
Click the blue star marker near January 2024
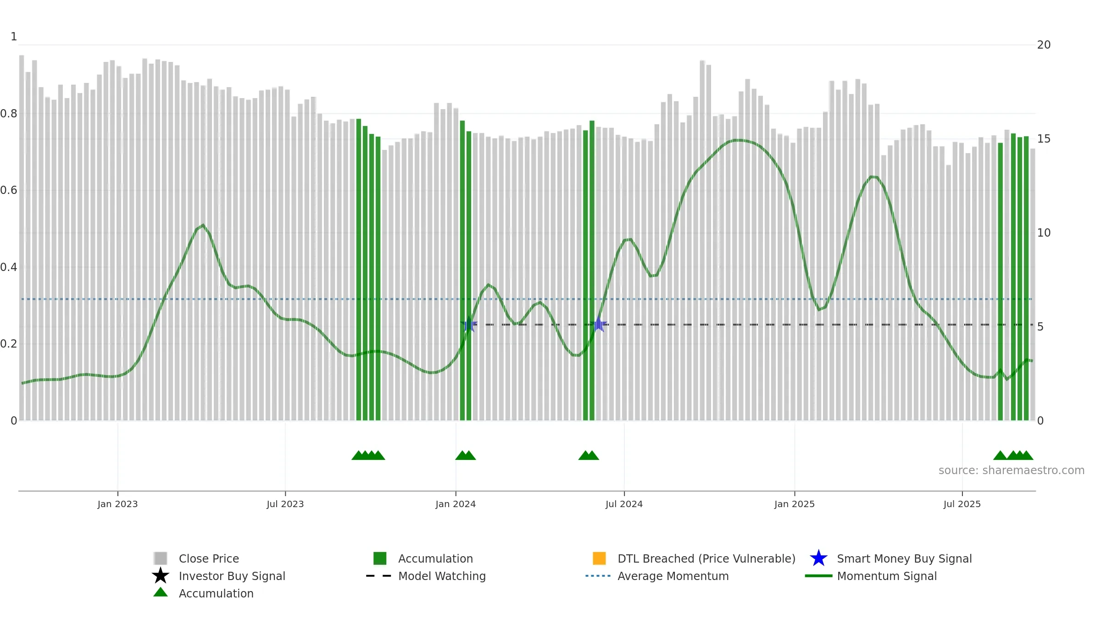pos(469,324)
